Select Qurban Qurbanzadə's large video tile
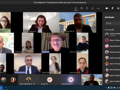This screenshot has height=90, width=120. [x=78, y=22]
